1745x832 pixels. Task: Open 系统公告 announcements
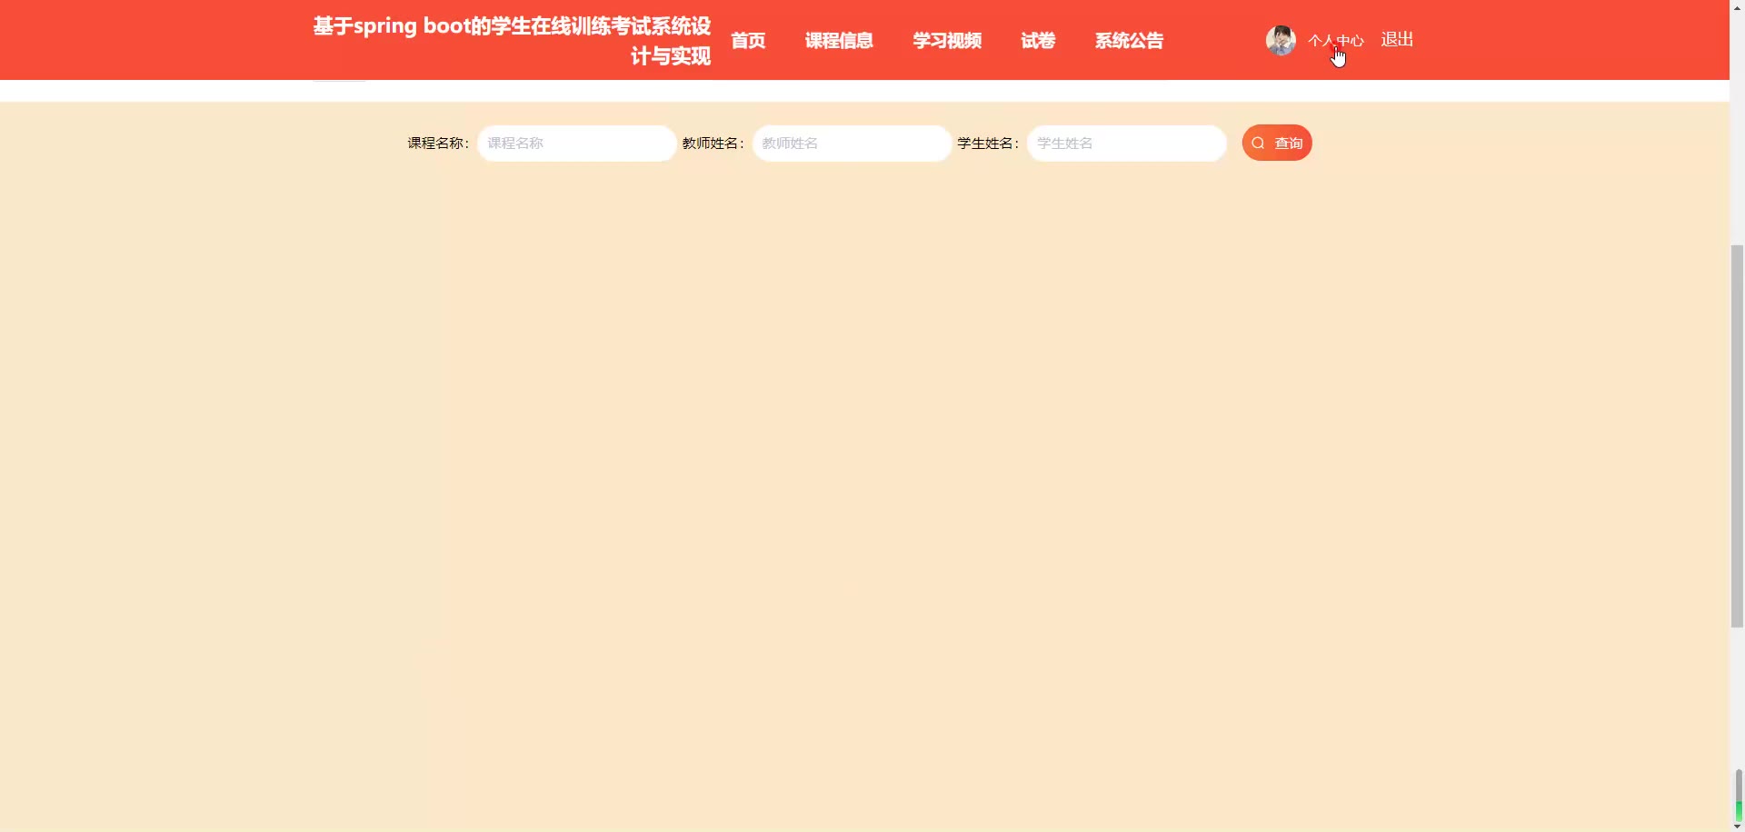tap(1129, 41)
